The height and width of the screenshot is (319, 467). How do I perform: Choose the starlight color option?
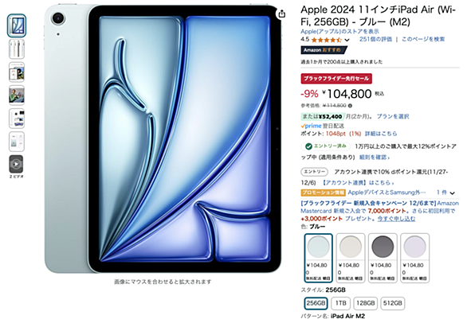351,258
